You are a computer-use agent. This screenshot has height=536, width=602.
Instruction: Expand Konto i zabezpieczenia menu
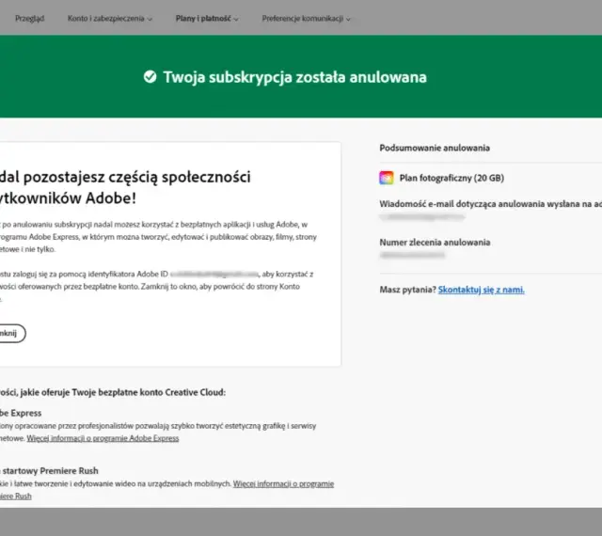110,19
